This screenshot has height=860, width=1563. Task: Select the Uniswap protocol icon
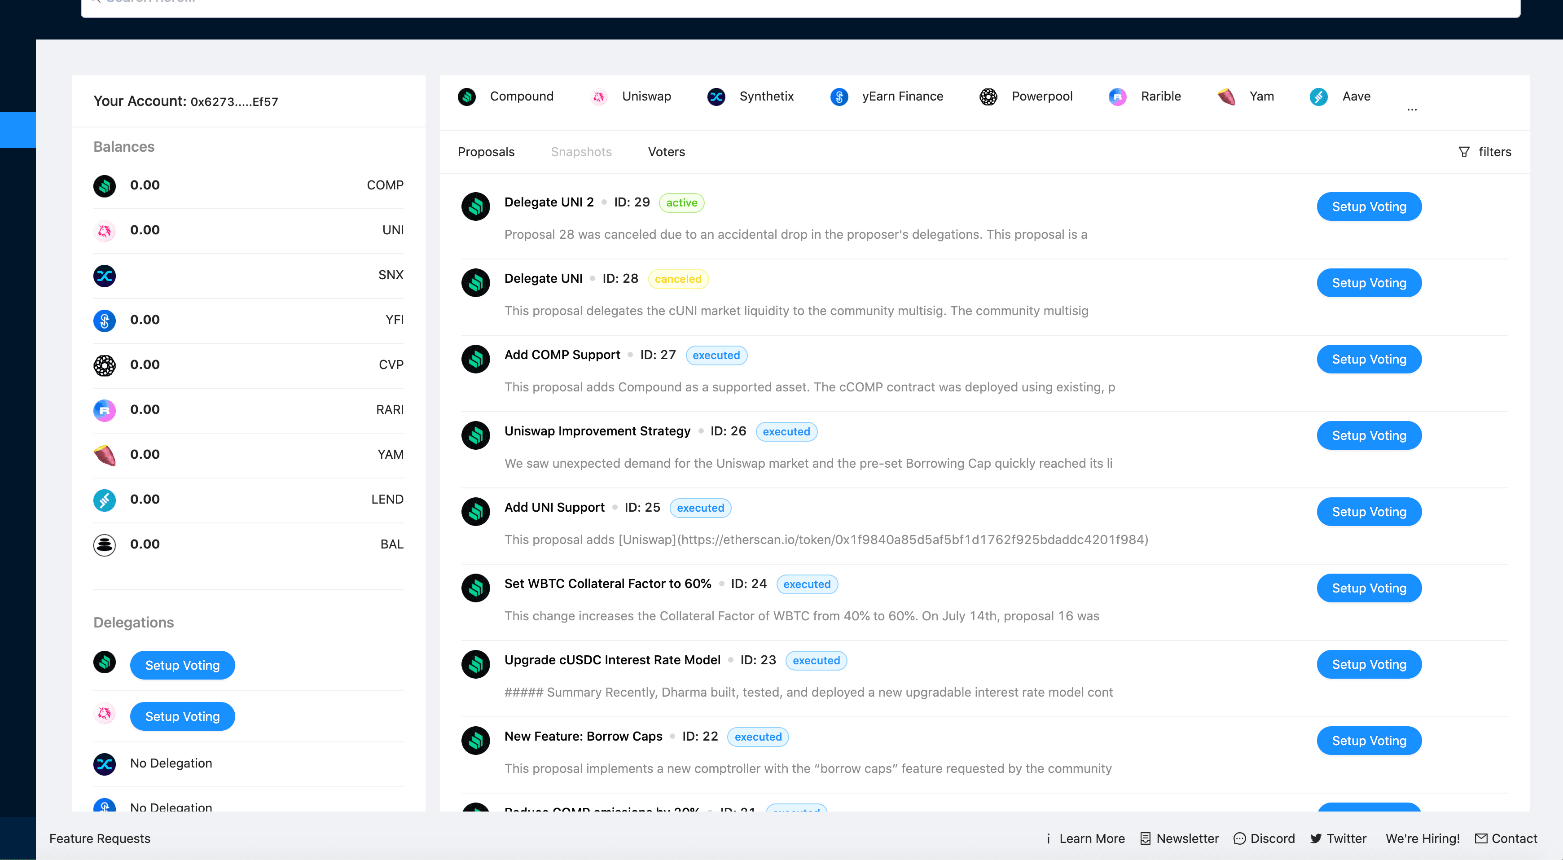(601, 97)
